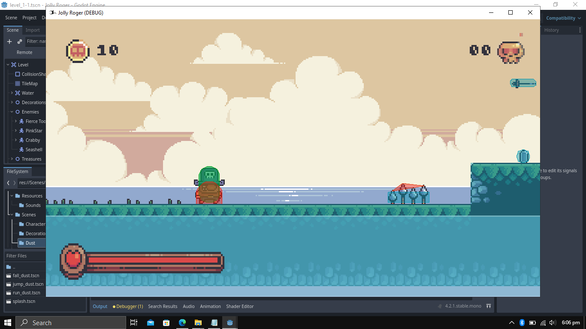The width and height of the screenshot is (586, 329).
Task: Go back in FileSystem path history
Action: point(8,182)
